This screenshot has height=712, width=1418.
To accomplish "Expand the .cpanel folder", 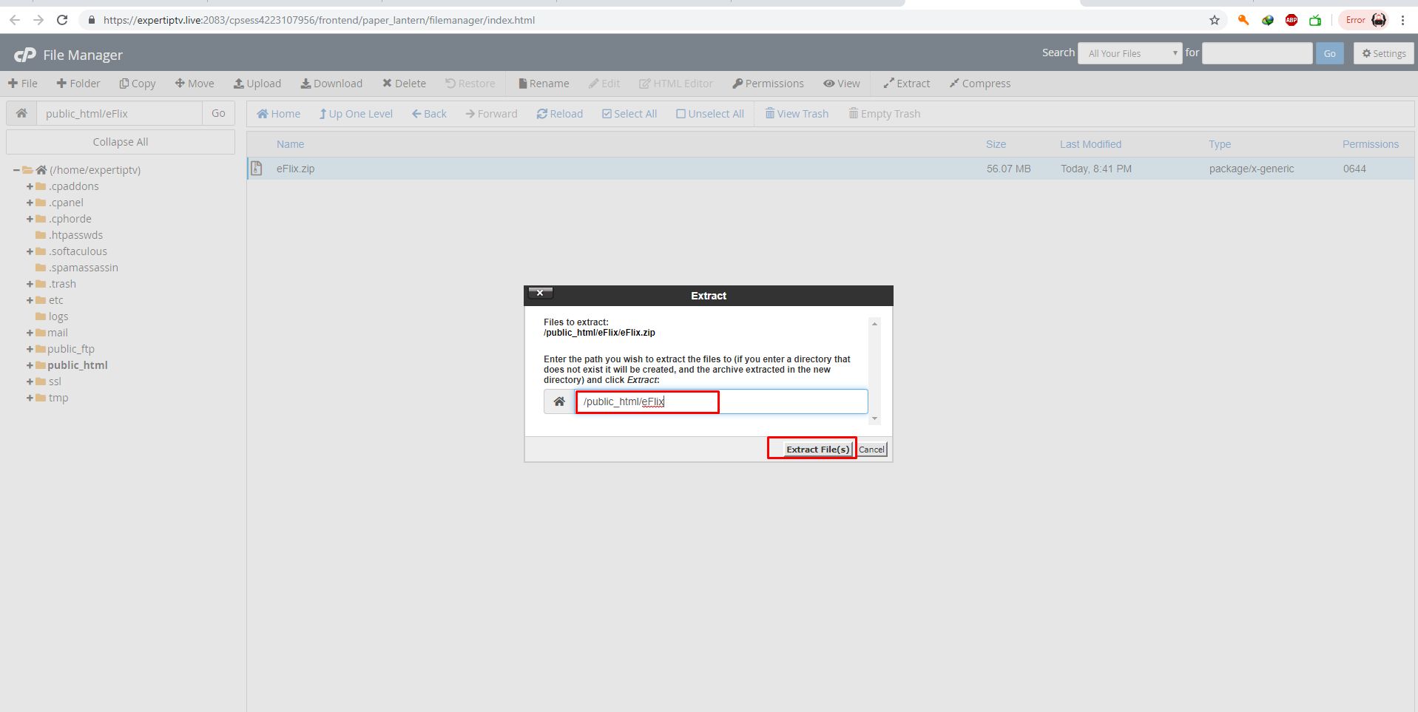I will point(30,203).
